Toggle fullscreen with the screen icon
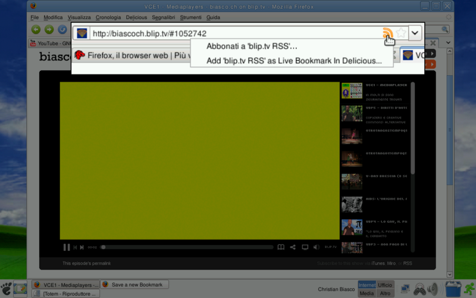 click(305, 247)
